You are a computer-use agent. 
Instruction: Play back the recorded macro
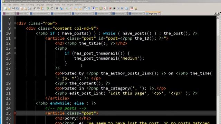coord(118,8)
